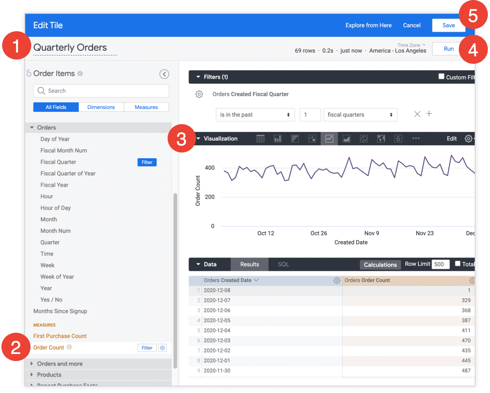Click the Save button

(448, 25)
